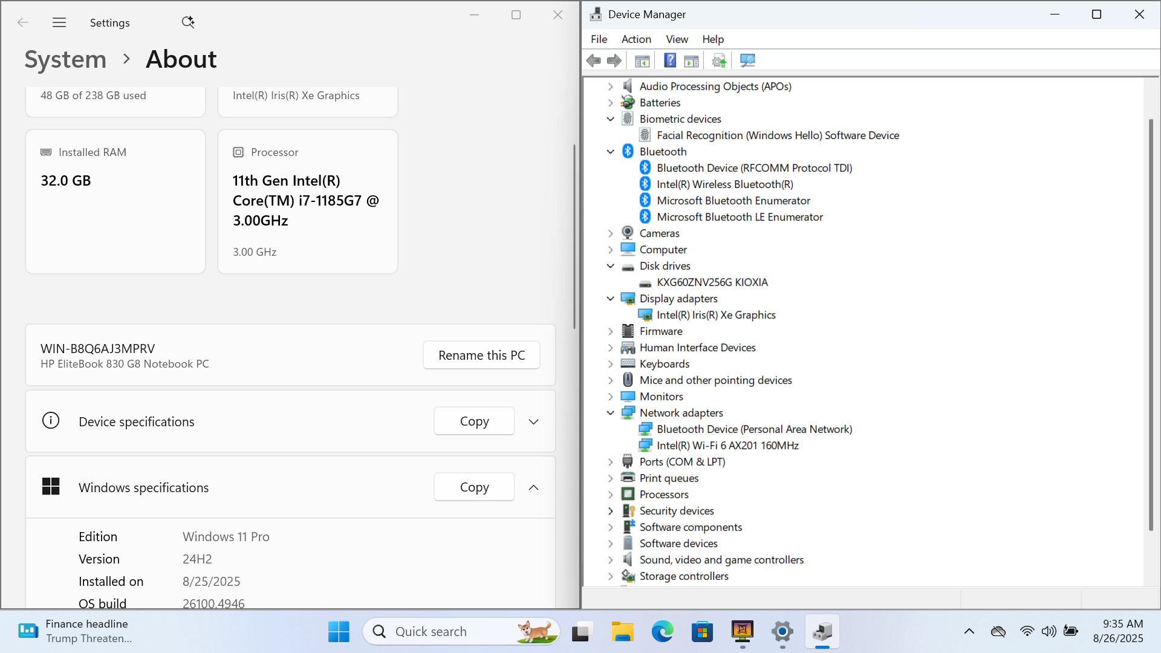Expand the Security devices category
Viewport: 1161px width, 653px height.
coord(611,511)
